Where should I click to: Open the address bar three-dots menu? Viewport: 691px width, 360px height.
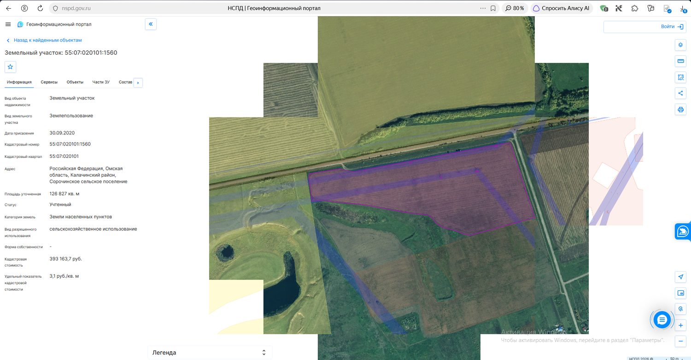click(483, 8)
